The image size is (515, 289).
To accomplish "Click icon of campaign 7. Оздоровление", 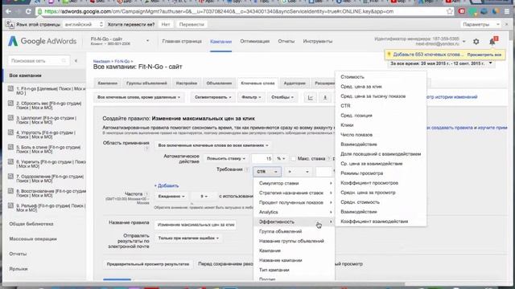I will (10, 177).
